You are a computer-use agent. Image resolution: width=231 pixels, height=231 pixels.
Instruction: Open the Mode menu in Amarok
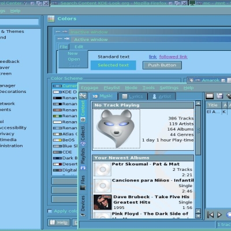pos(131,88)
